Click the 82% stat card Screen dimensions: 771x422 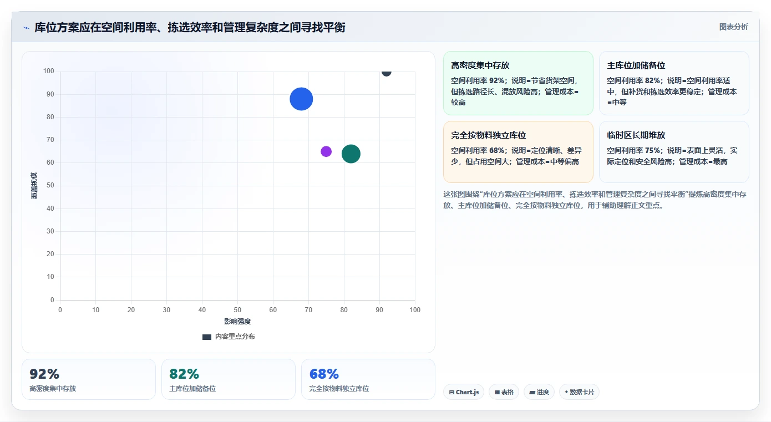pos(229,379)
